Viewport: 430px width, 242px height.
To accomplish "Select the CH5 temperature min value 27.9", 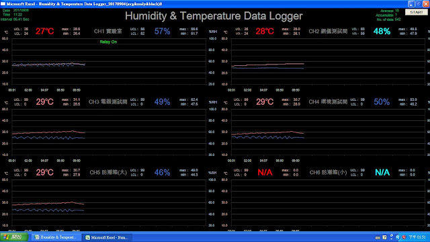I will pos(77,175).
